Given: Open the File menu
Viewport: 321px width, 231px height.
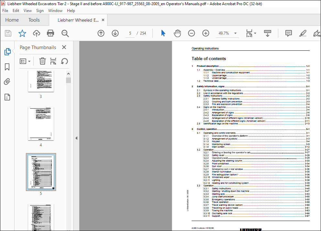Looking at the screenshot, I should click(5, 11).
